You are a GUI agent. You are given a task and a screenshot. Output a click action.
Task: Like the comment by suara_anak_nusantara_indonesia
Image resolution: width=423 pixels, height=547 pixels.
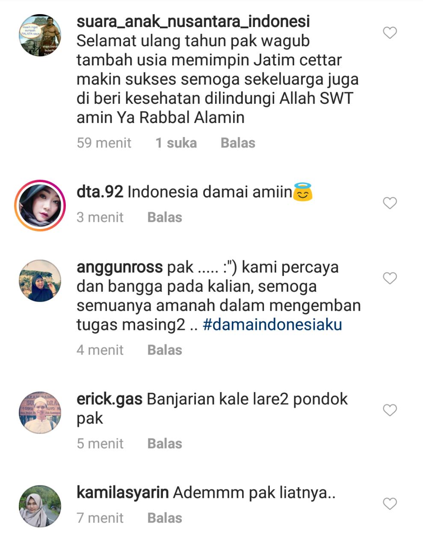point(390,32)
